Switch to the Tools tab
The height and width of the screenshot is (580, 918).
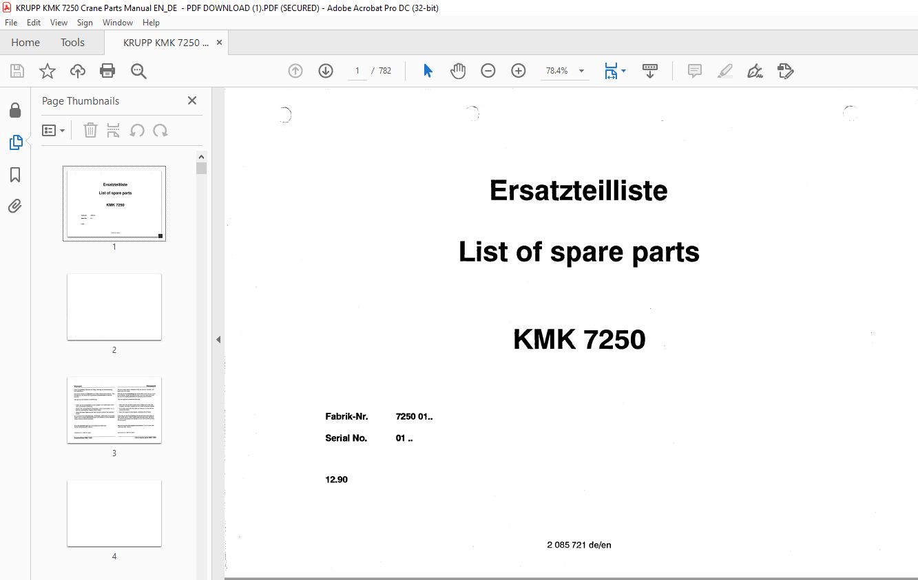click(72, 43)
